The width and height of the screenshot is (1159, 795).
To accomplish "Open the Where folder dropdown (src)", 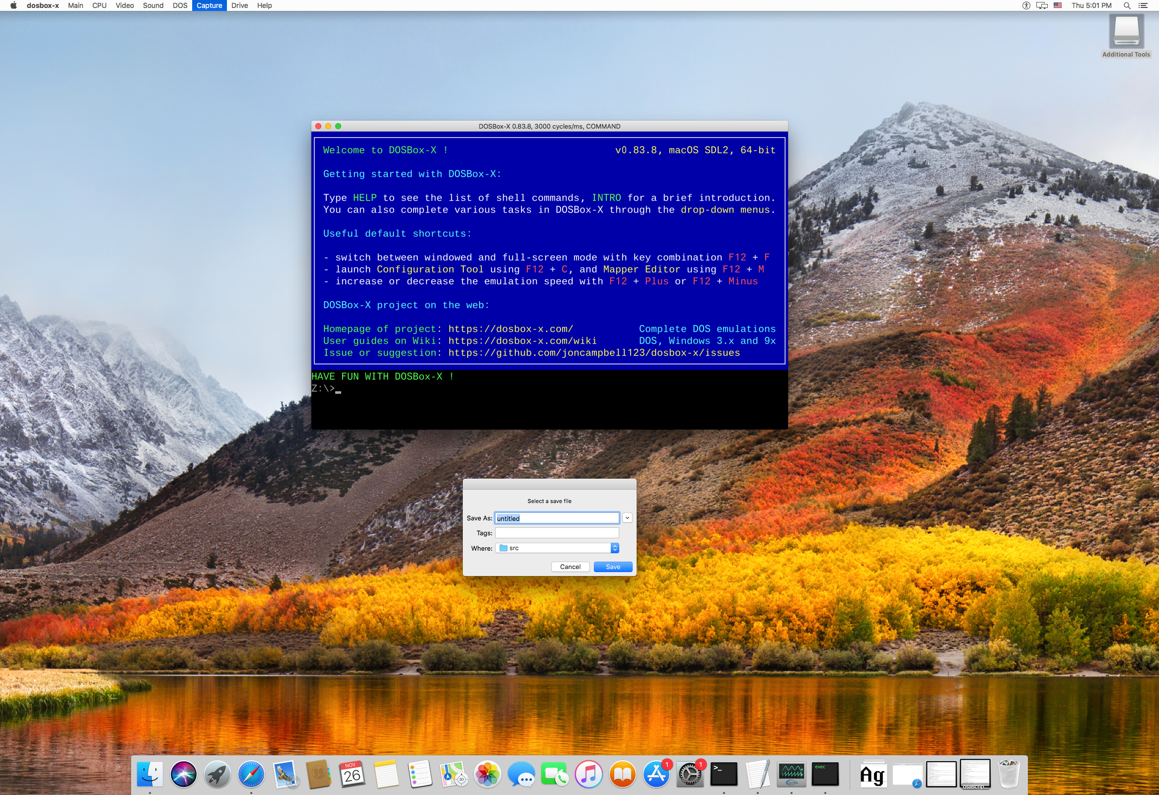I will click(557, 548).
